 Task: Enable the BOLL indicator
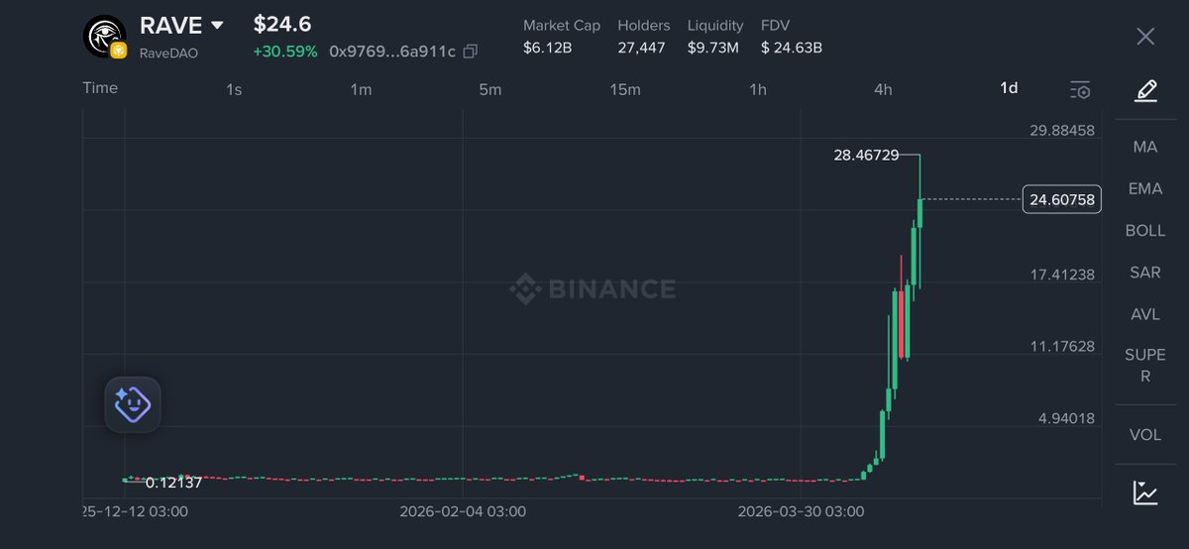(1145, 230)
